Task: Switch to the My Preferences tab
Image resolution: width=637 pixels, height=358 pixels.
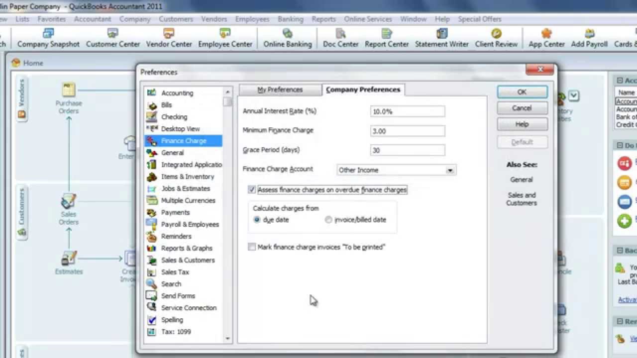Action: tap(280, 90)
